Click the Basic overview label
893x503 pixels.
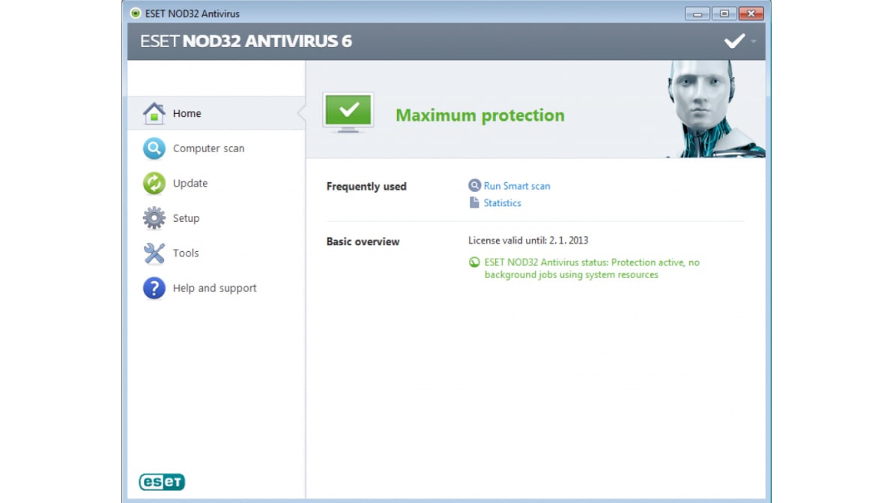[363, 241]
